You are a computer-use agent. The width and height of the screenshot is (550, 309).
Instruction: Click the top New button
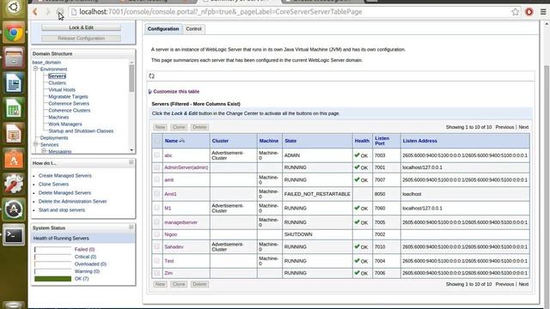161,127
